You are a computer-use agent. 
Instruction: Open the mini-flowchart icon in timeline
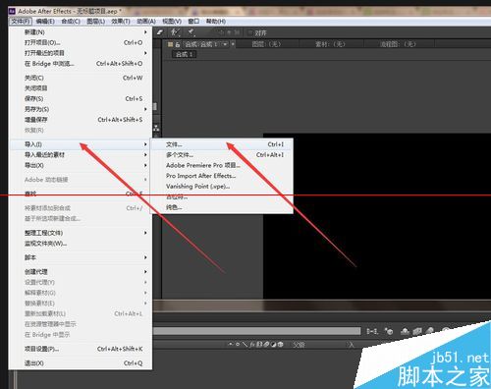coord(372,331)
